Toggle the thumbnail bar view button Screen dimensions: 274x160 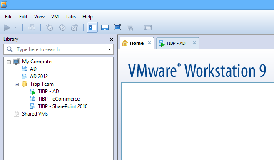point(105,27)
